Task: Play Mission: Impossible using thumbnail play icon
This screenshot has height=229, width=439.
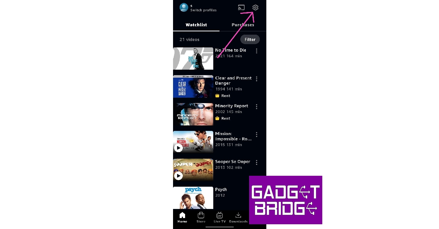Action: pyautogui.click(x=178, y=148)
